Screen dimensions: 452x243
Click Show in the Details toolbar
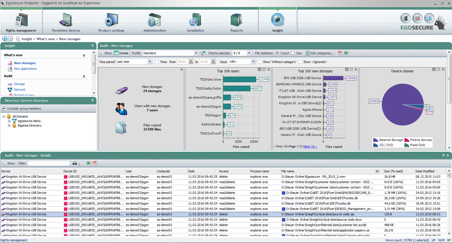9,163
